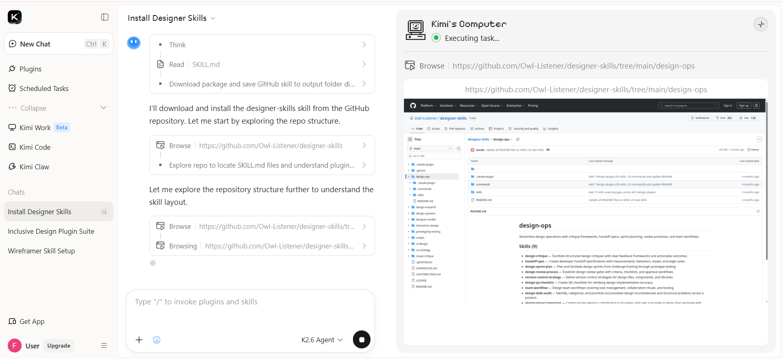Open the Wireframer Skill Setup chat
Image resolution: width=783 pixels, height=359 pixels.
[41, 251]
